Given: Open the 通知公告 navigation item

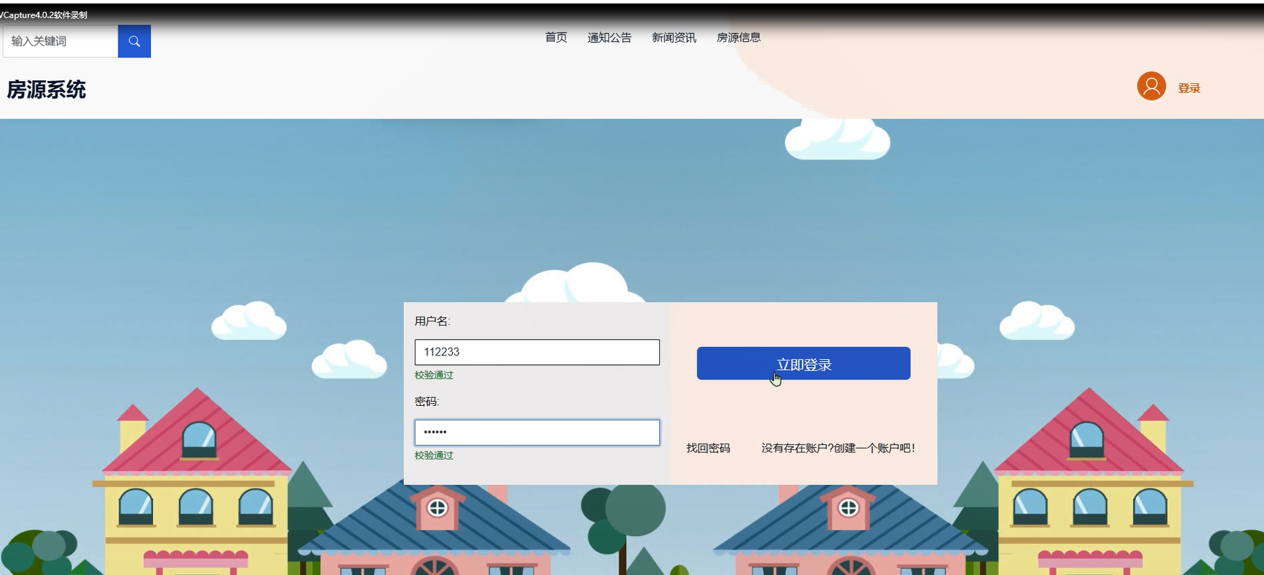Looking at the screenshot, I should (609, 37).
